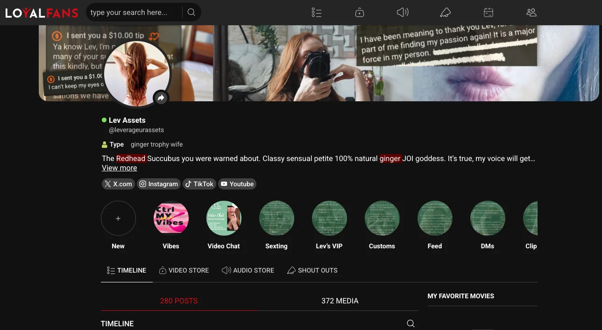Open the Lev's VIP highlight
This screenshot has height=330, width=602.
tap(329, 218)
